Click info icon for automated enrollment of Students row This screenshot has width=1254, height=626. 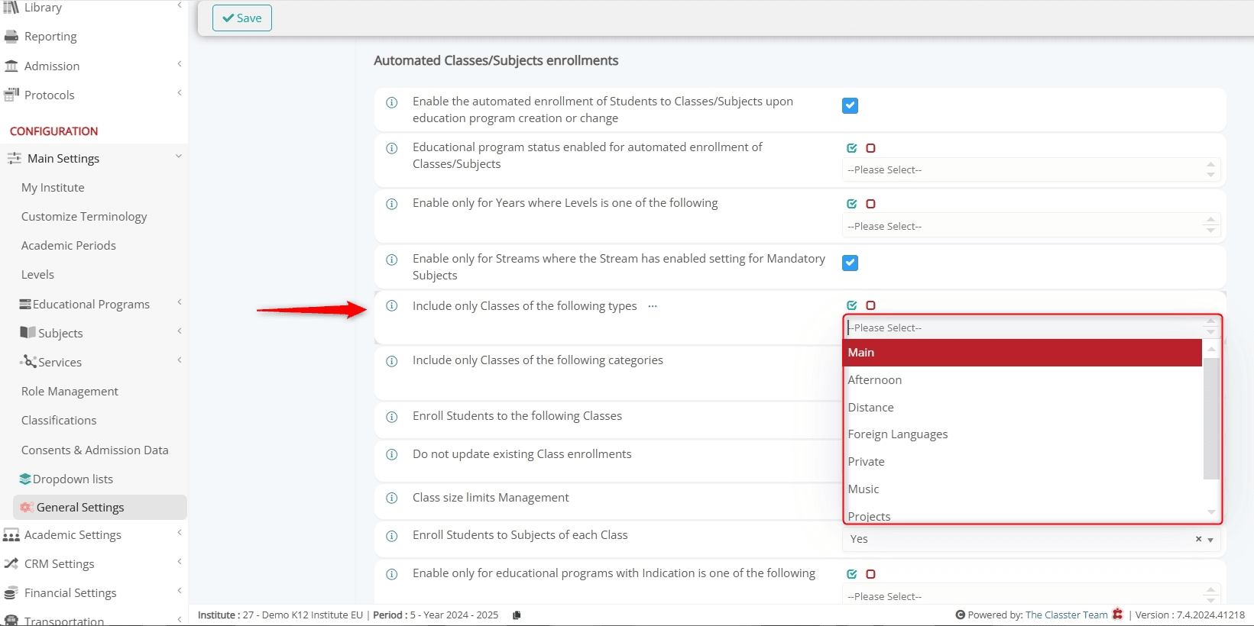[392, 102]
